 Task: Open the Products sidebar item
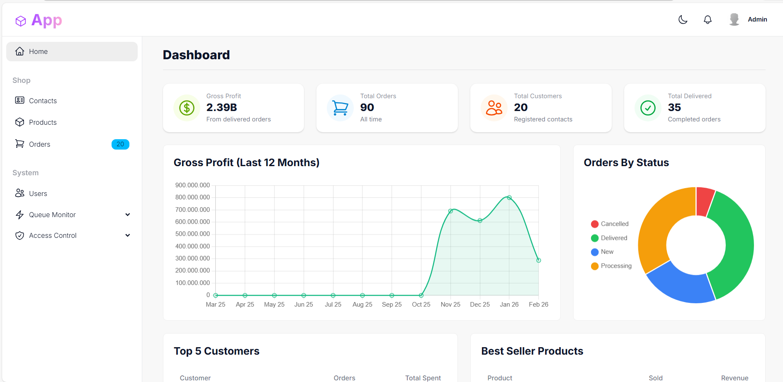click(x=43, y=122)
